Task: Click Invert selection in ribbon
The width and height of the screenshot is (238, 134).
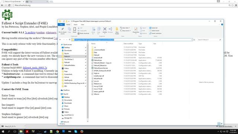Action: point(155,33)
